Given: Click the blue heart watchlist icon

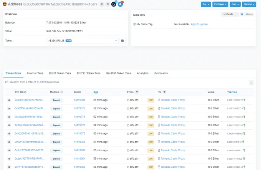Looking at the screenshot, I should click(x=242, y=14).
